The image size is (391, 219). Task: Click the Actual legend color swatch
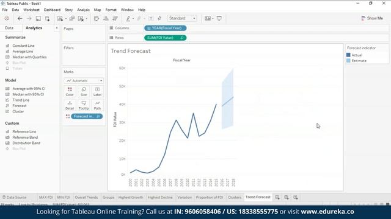pos(348,55)
